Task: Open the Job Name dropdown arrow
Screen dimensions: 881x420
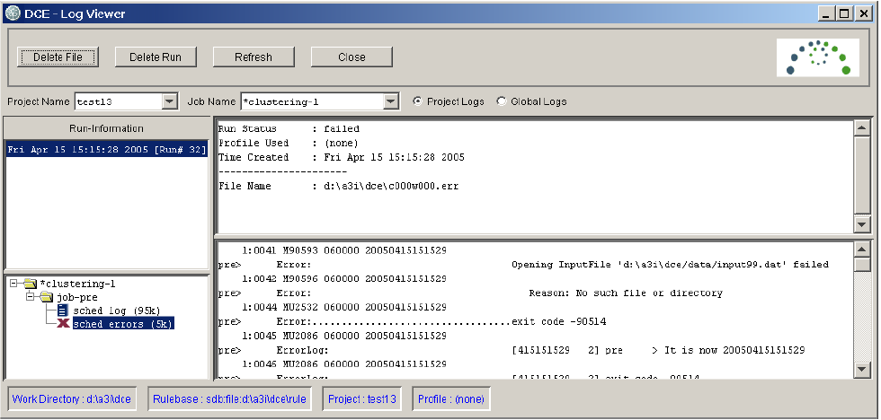Action: (x=390, y=101)
